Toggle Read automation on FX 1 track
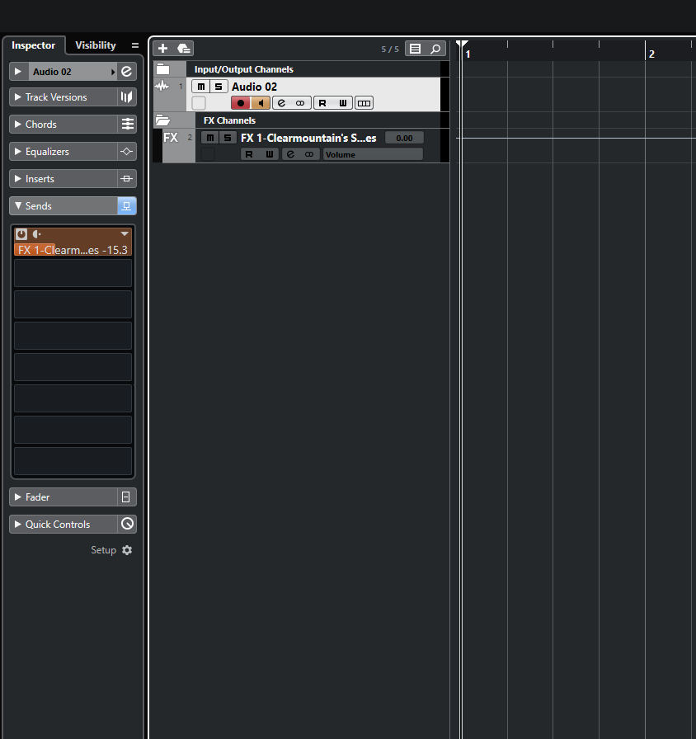This screenshot has height=739, width=696. tap(249, 154)
